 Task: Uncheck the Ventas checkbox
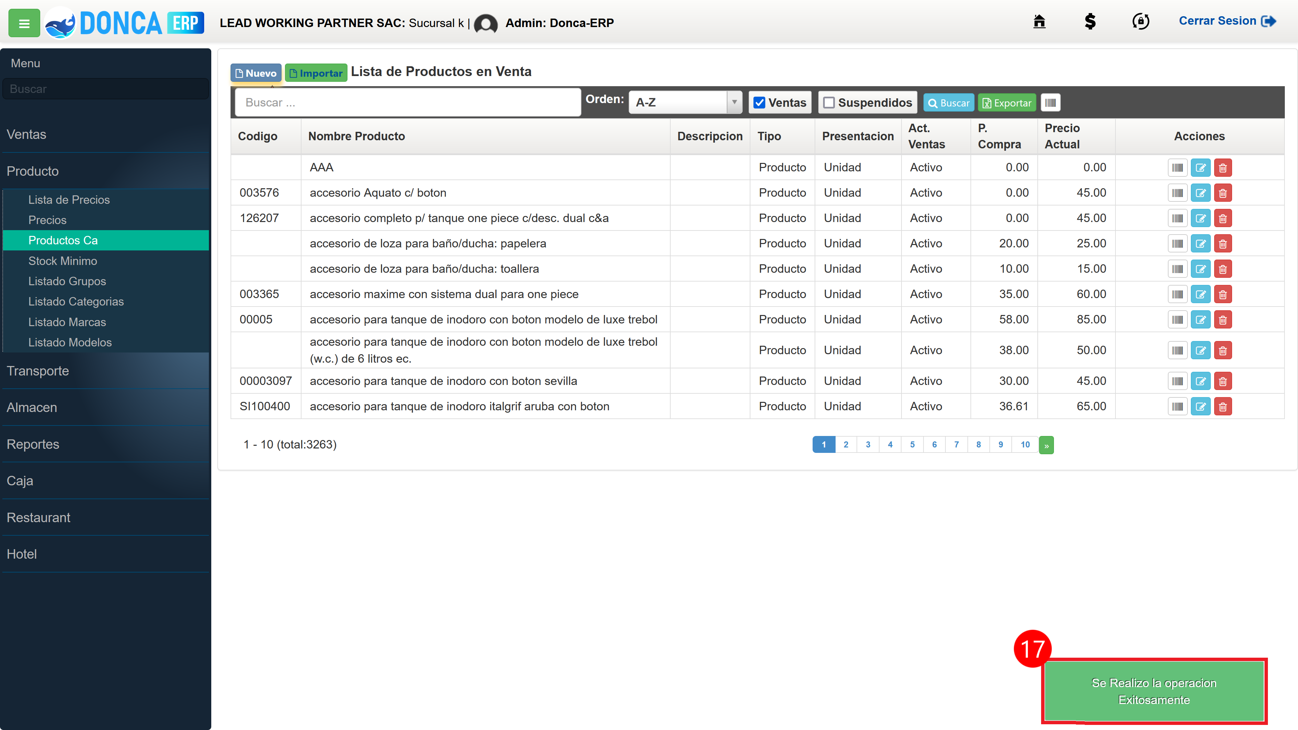point(759,103)
